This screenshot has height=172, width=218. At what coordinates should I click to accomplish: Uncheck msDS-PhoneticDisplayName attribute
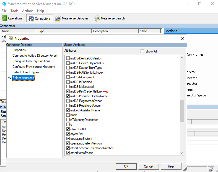[x=68, y=96]
